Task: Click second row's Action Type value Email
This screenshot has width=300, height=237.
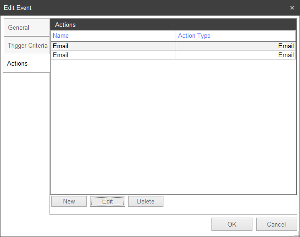Action: [285, 55]
